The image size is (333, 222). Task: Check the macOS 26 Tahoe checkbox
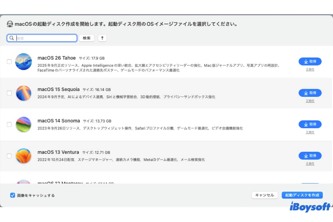[x=9, y=62]
